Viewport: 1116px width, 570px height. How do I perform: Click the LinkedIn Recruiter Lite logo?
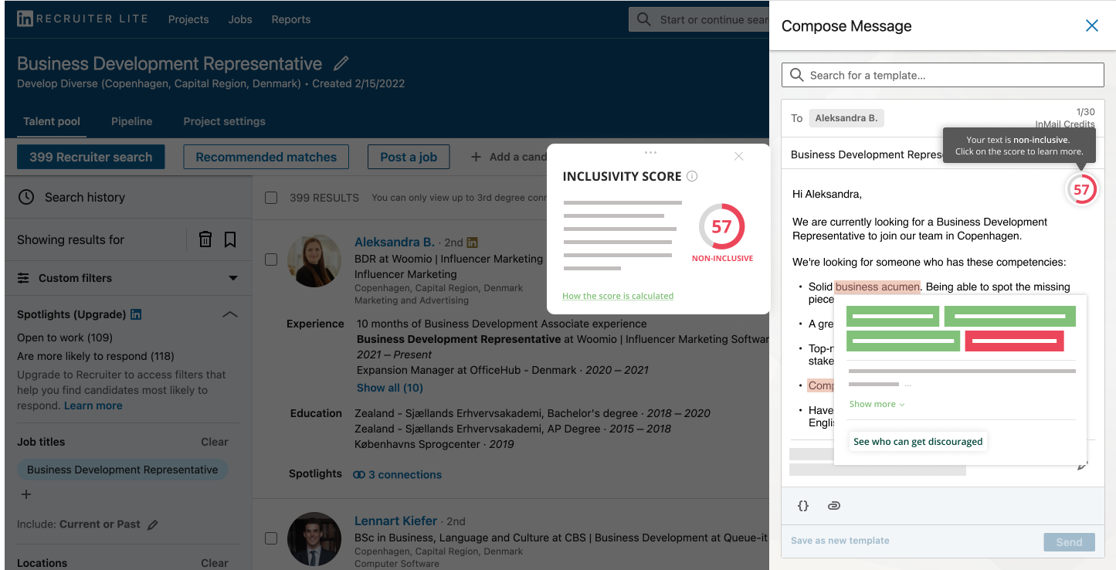tap(83, 19)
